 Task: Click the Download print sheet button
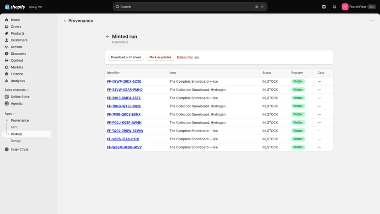coord(126,57)
